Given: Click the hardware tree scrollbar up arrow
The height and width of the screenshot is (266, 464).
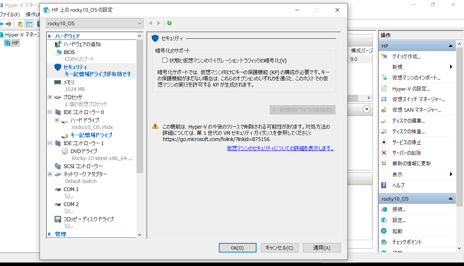Looking at the screenshot, I should pos(139,36).
